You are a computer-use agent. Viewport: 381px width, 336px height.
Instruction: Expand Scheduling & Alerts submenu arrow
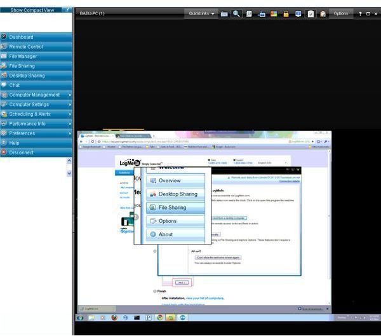[x=70, y=114]
